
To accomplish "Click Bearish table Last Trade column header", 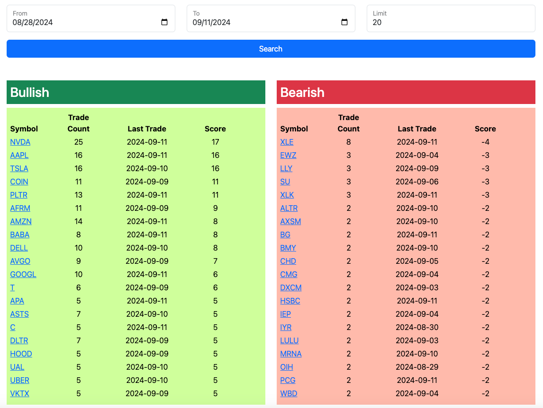I will 417,129.
